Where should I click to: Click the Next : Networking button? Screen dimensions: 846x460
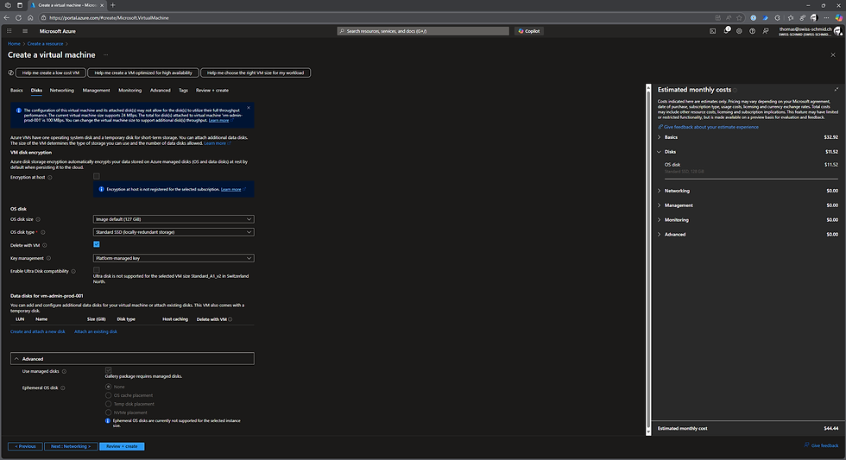tap(71, 446)
